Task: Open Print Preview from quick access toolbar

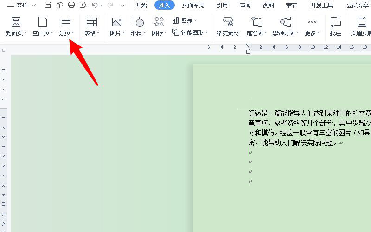Action: point(83,5)
